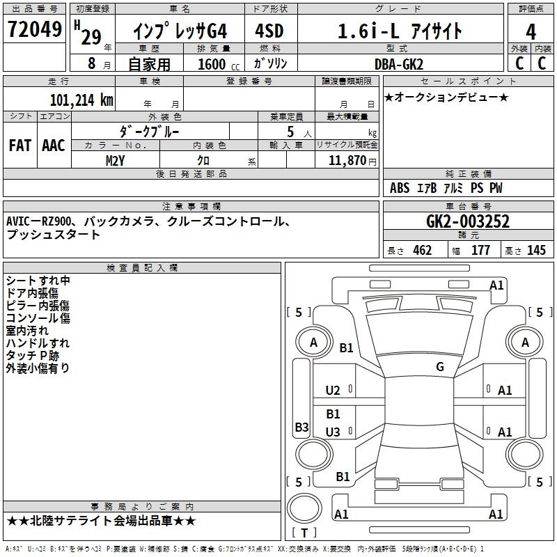
Task: Select the header 事務局よりご案内
Action: click(142, 507)
